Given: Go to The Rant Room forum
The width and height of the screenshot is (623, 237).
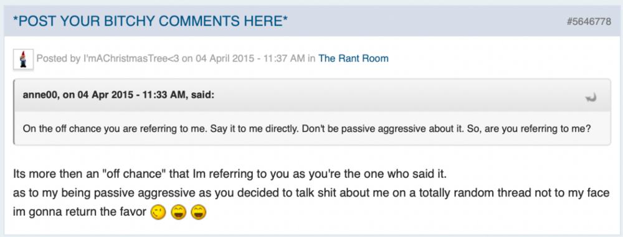Looking at the screenshot, I should [353, 59].
